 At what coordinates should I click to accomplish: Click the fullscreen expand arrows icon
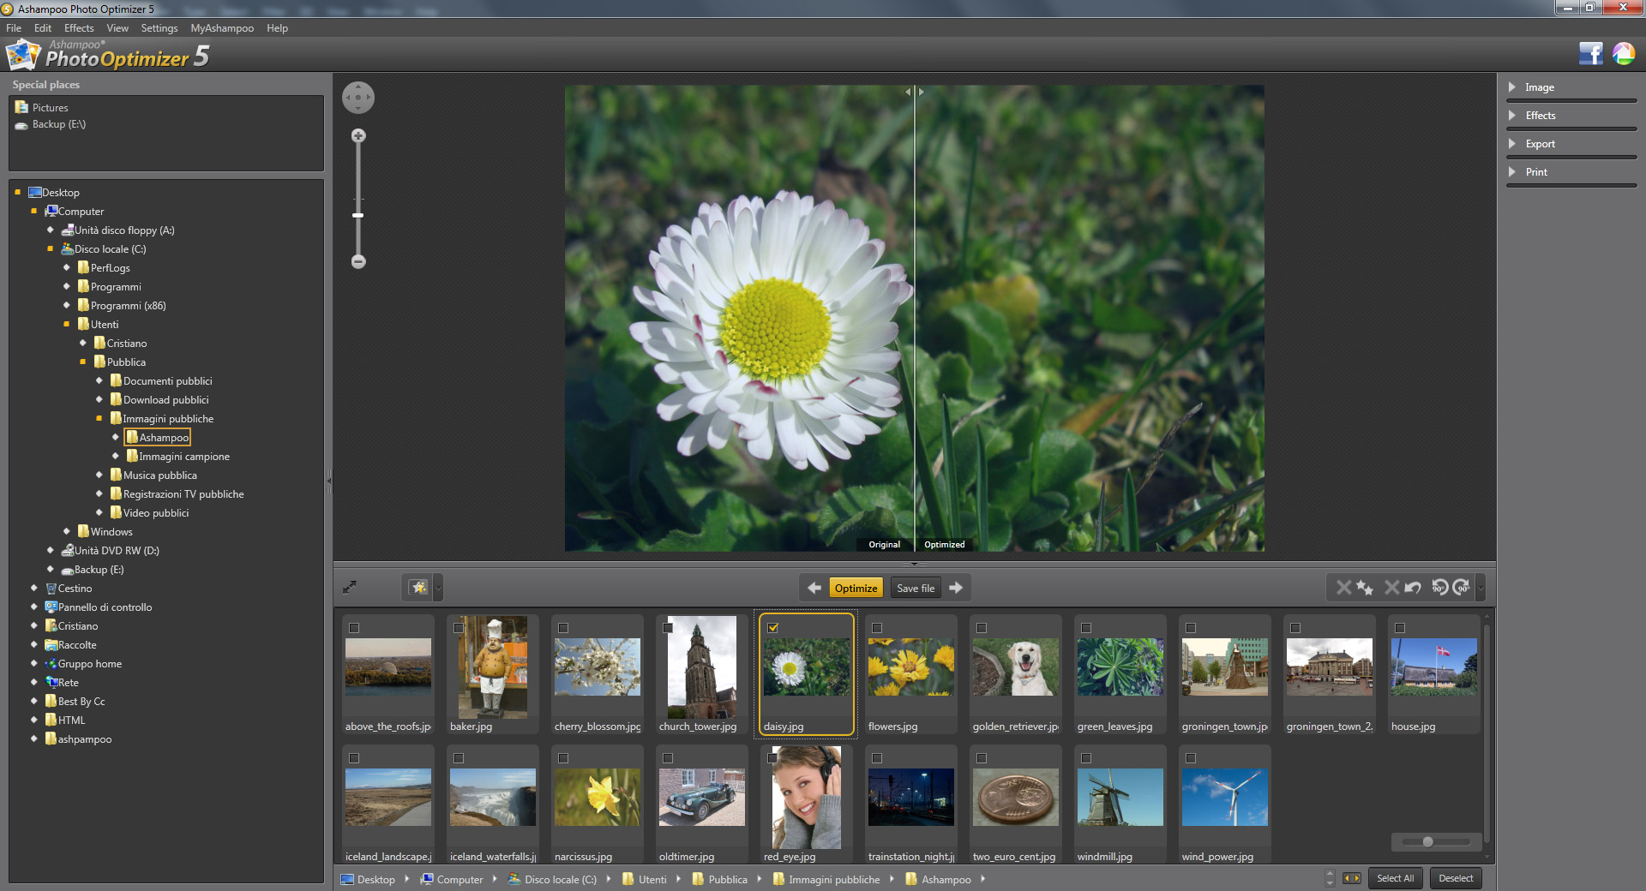point(350,587)
